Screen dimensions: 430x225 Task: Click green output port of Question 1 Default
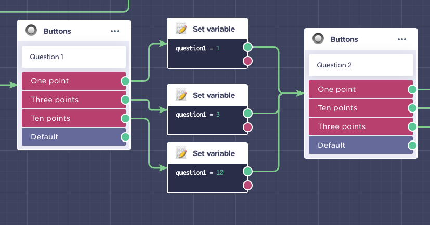click(x=125, y=137)
